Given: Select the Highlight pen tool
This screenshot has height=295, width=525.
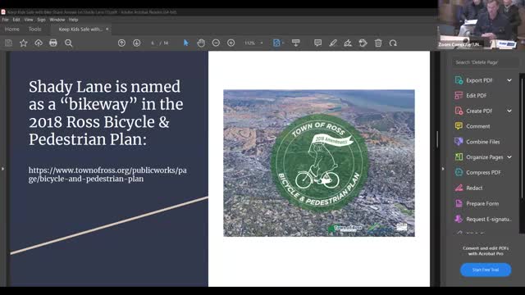Looking at the screenshot, I should (x=333, y=43).
